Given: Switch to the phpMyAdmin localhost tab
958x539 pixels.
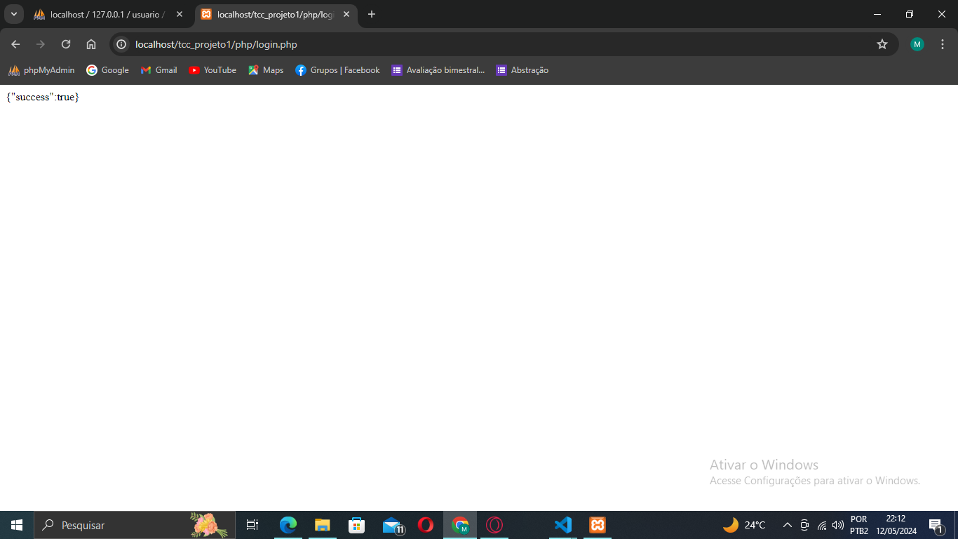Looking at the screenshot, I should tap(108, 14).
